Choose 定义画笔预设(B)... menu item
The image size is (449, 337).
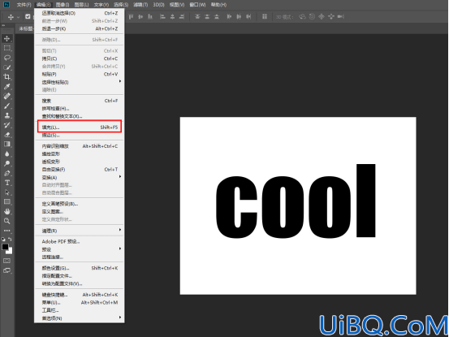[79, 204]
